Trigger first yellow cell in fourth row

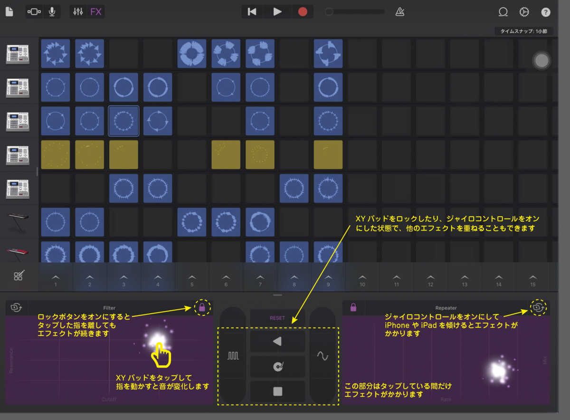tap(56, 155)
